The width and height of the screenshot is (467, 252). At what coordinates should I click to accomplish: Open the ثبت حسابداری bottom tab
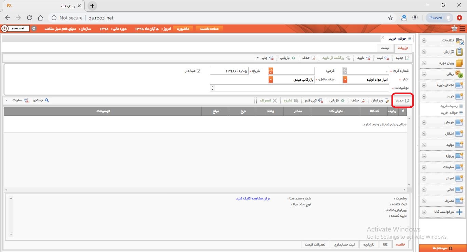(344, 244)
